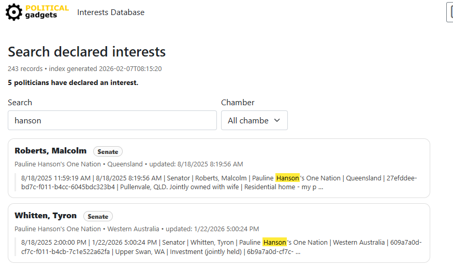Click highlighted Hanson in Roberts record snippet
Viewport: 453px width, 268px height.
click(287, 178)
